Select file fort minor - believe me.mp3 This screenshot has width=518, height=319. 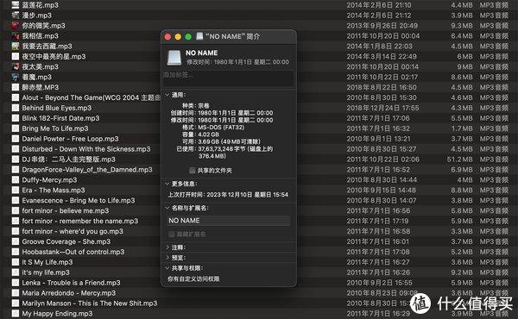(x=66, y=210)
